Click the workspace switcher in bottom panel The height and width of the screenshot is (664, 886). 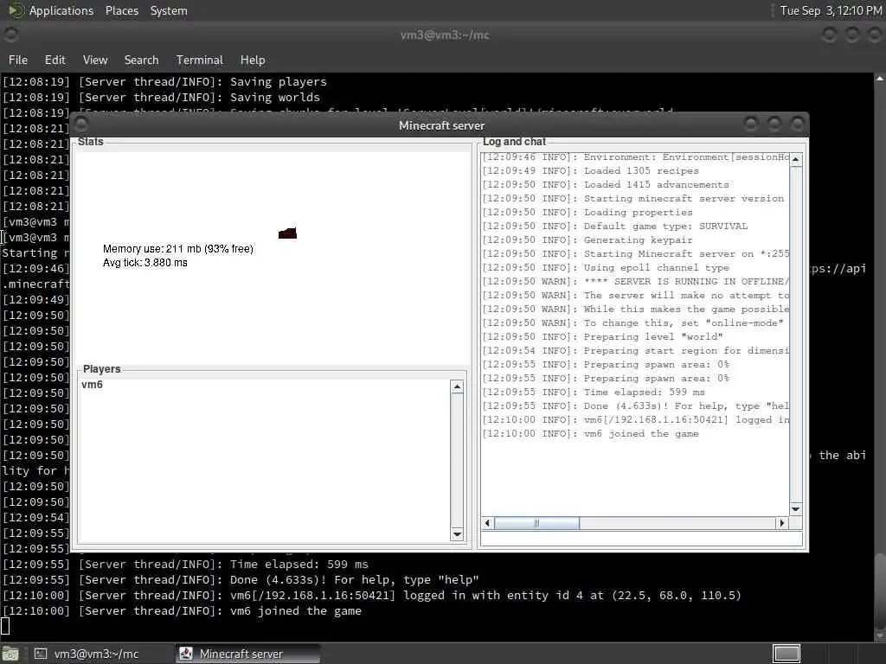(786, 654)
